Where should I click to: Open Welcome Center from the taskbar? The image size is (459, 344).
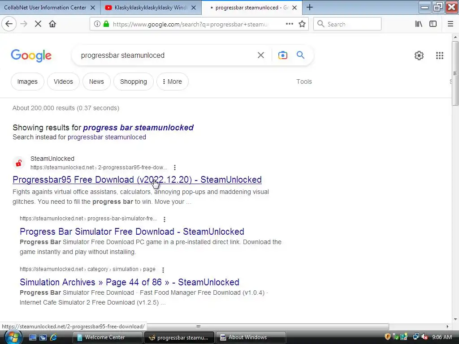107,338
